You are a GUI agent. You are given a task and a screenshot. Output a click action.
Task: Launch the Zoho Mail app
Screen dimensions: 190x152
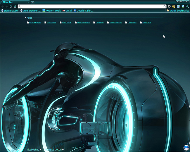click(99, 23)
